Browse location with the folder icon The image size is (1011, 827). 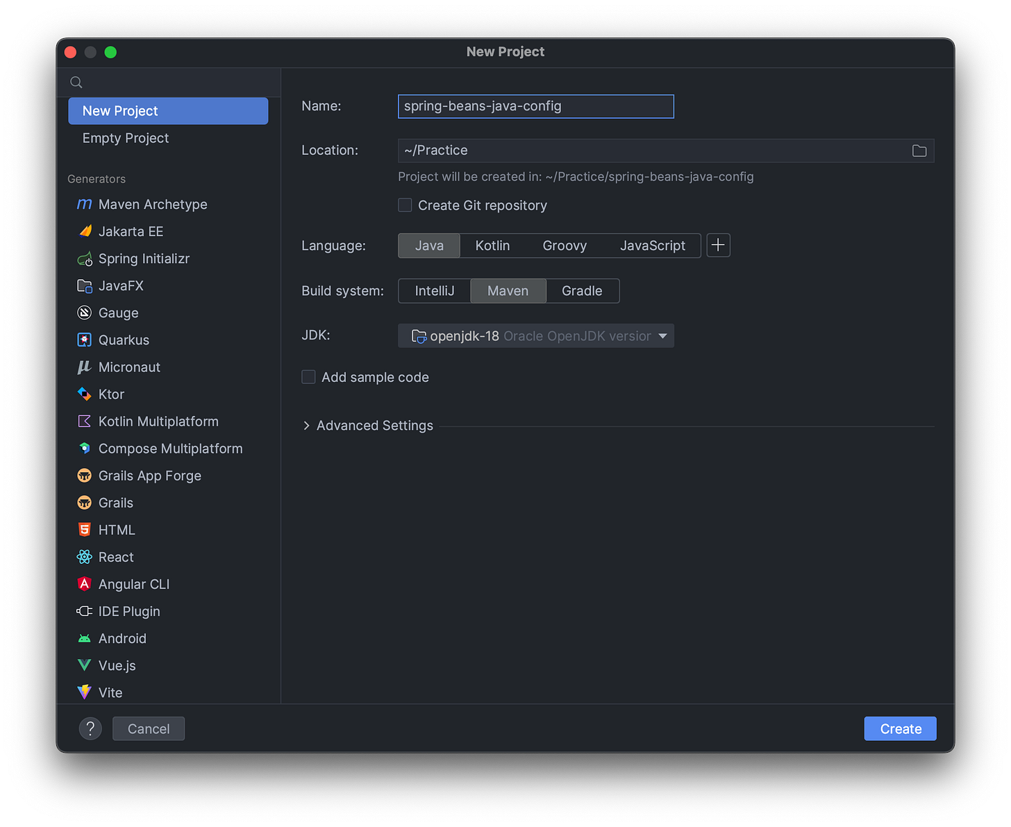[919, 151]
